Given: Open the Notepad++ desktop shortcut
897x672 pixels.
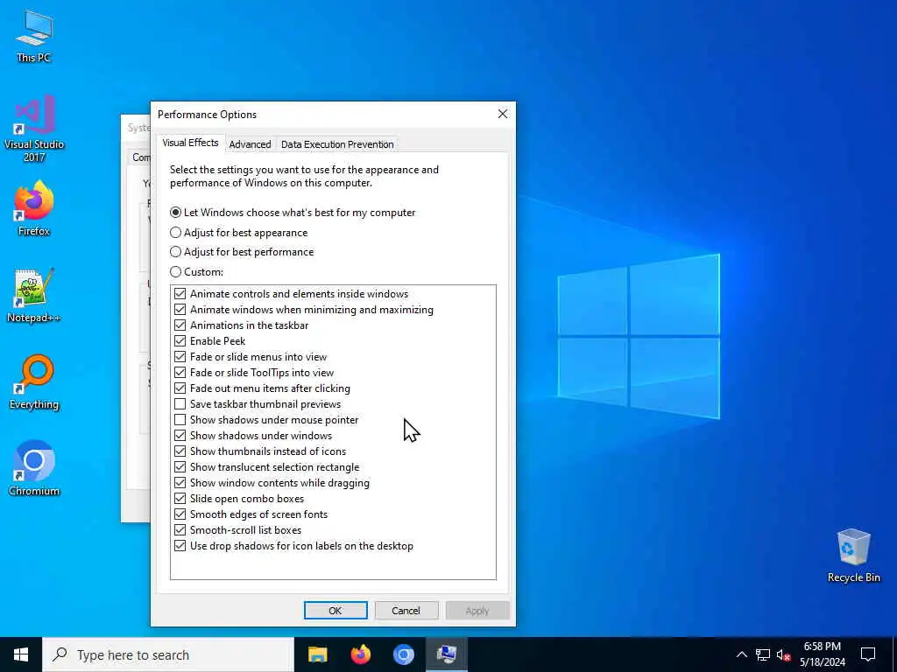Looking at the screenshot, I should tap(34, 296).
